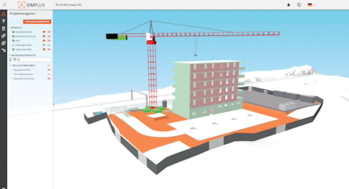Click the sidebar panel splitter handle

tap(53, 104)
